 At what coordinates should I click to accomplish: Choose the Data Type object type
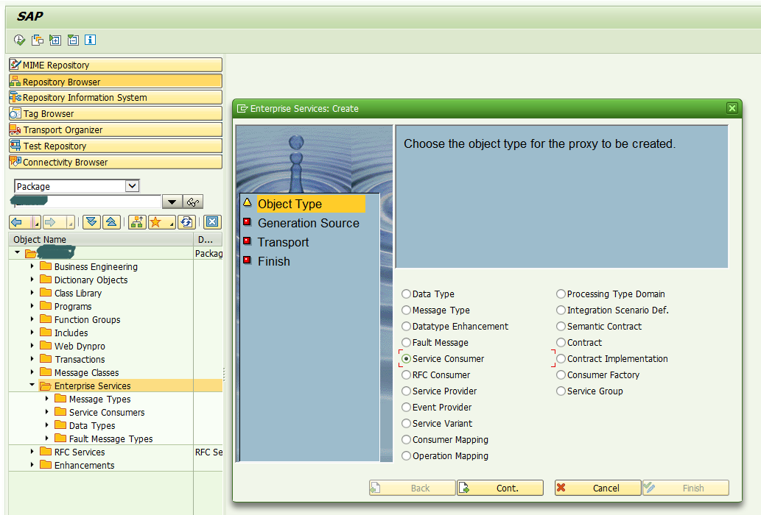(x=405, y=294)
